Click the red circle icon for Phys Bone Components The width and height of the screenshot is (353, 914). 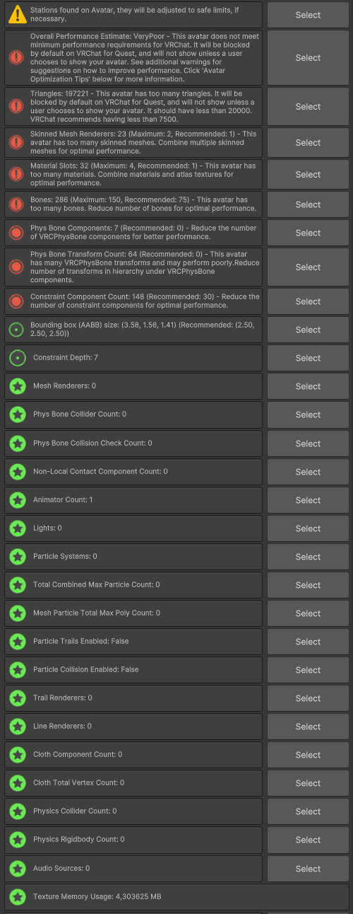click(17, 233)
